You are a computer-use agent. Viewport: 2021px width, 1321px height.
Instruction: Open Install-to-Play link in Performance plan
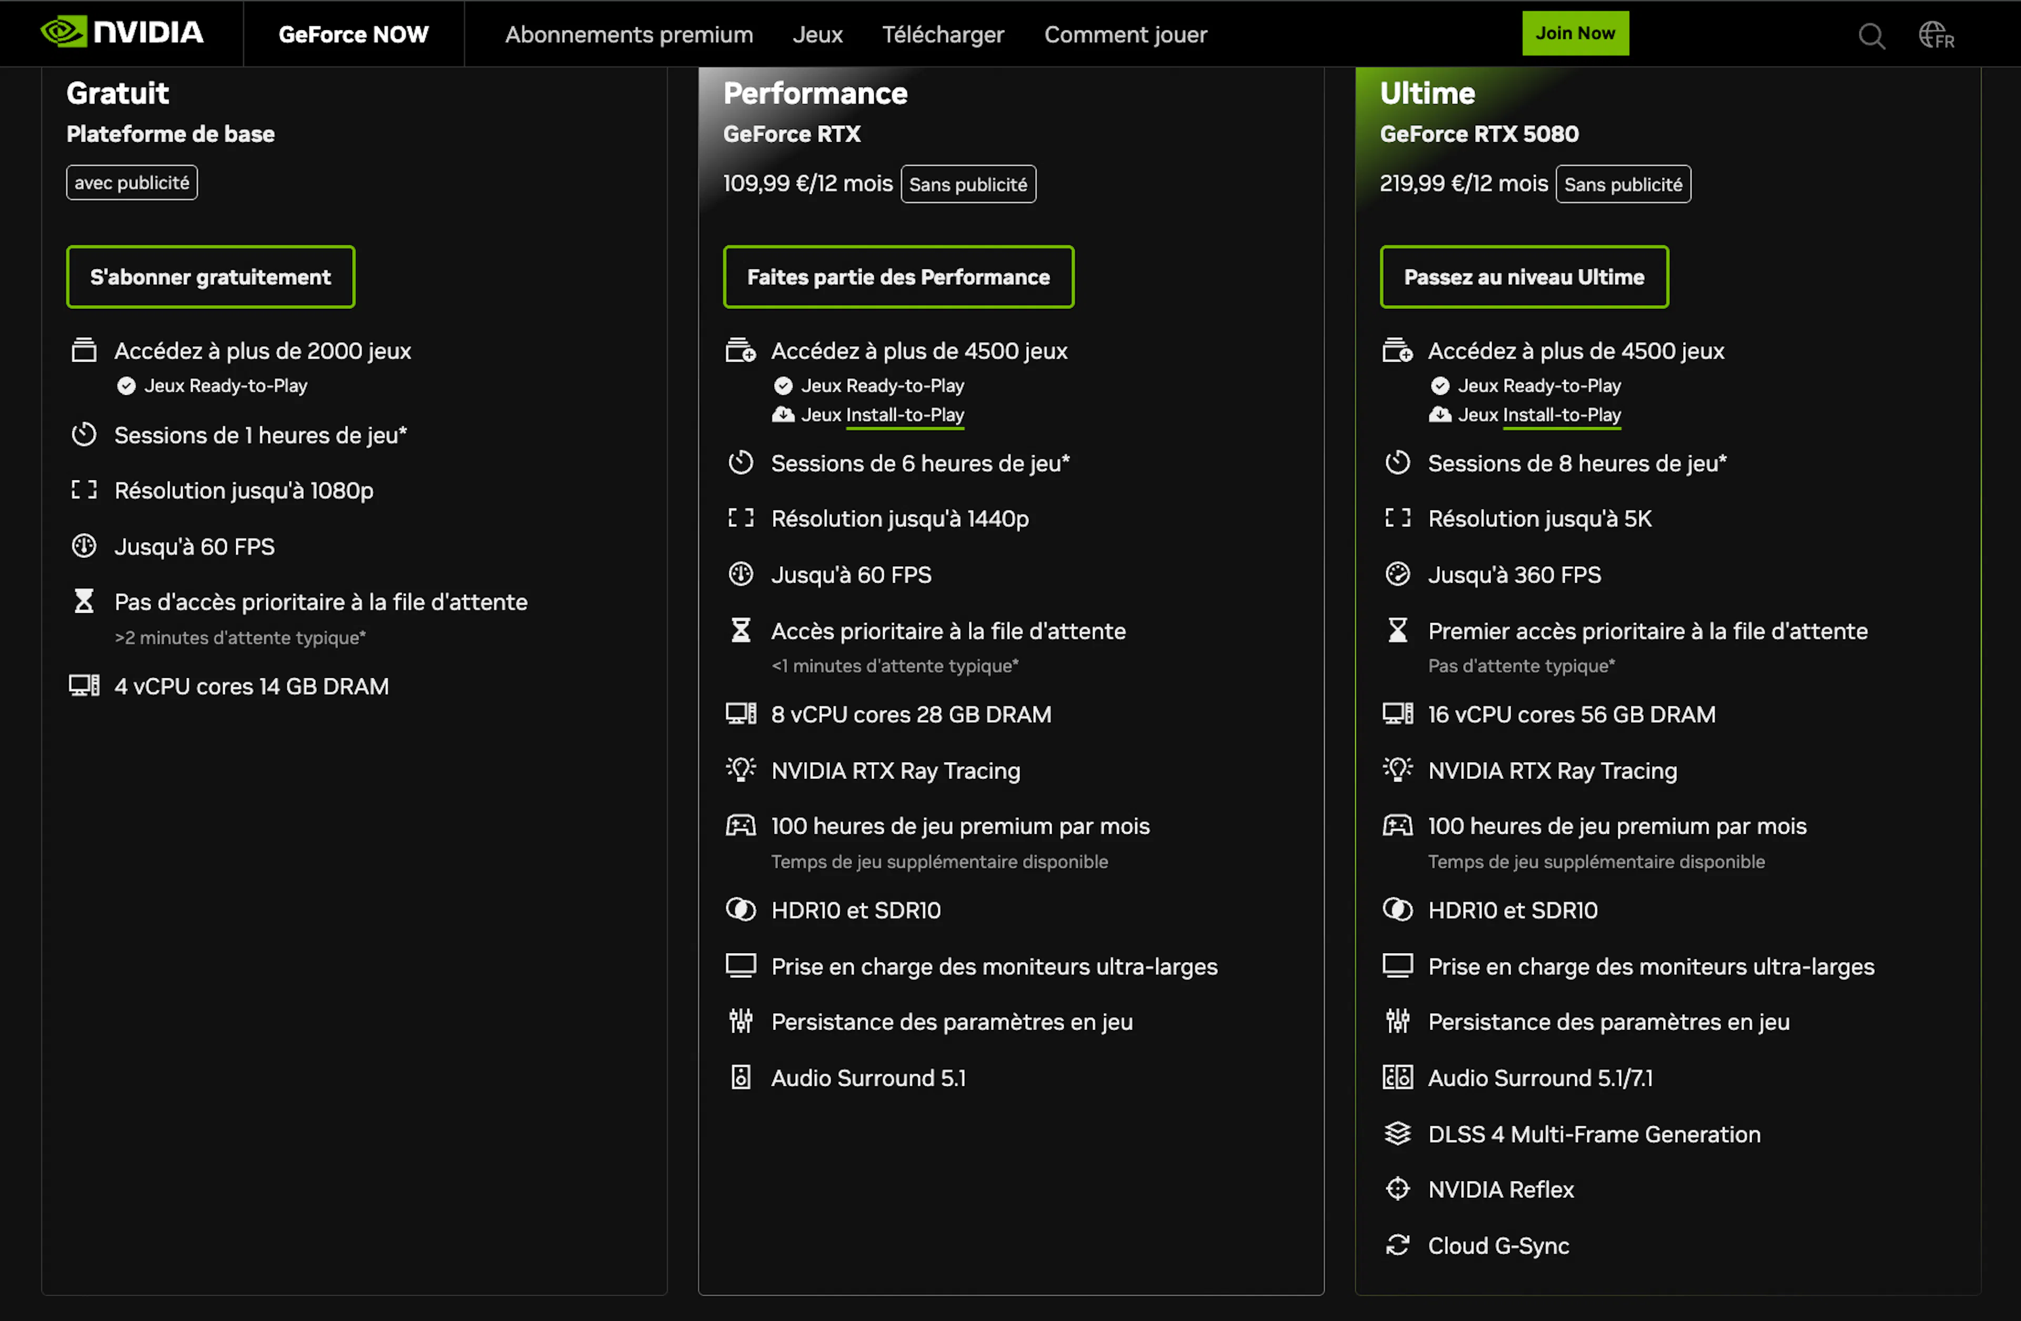pos(905,415)
